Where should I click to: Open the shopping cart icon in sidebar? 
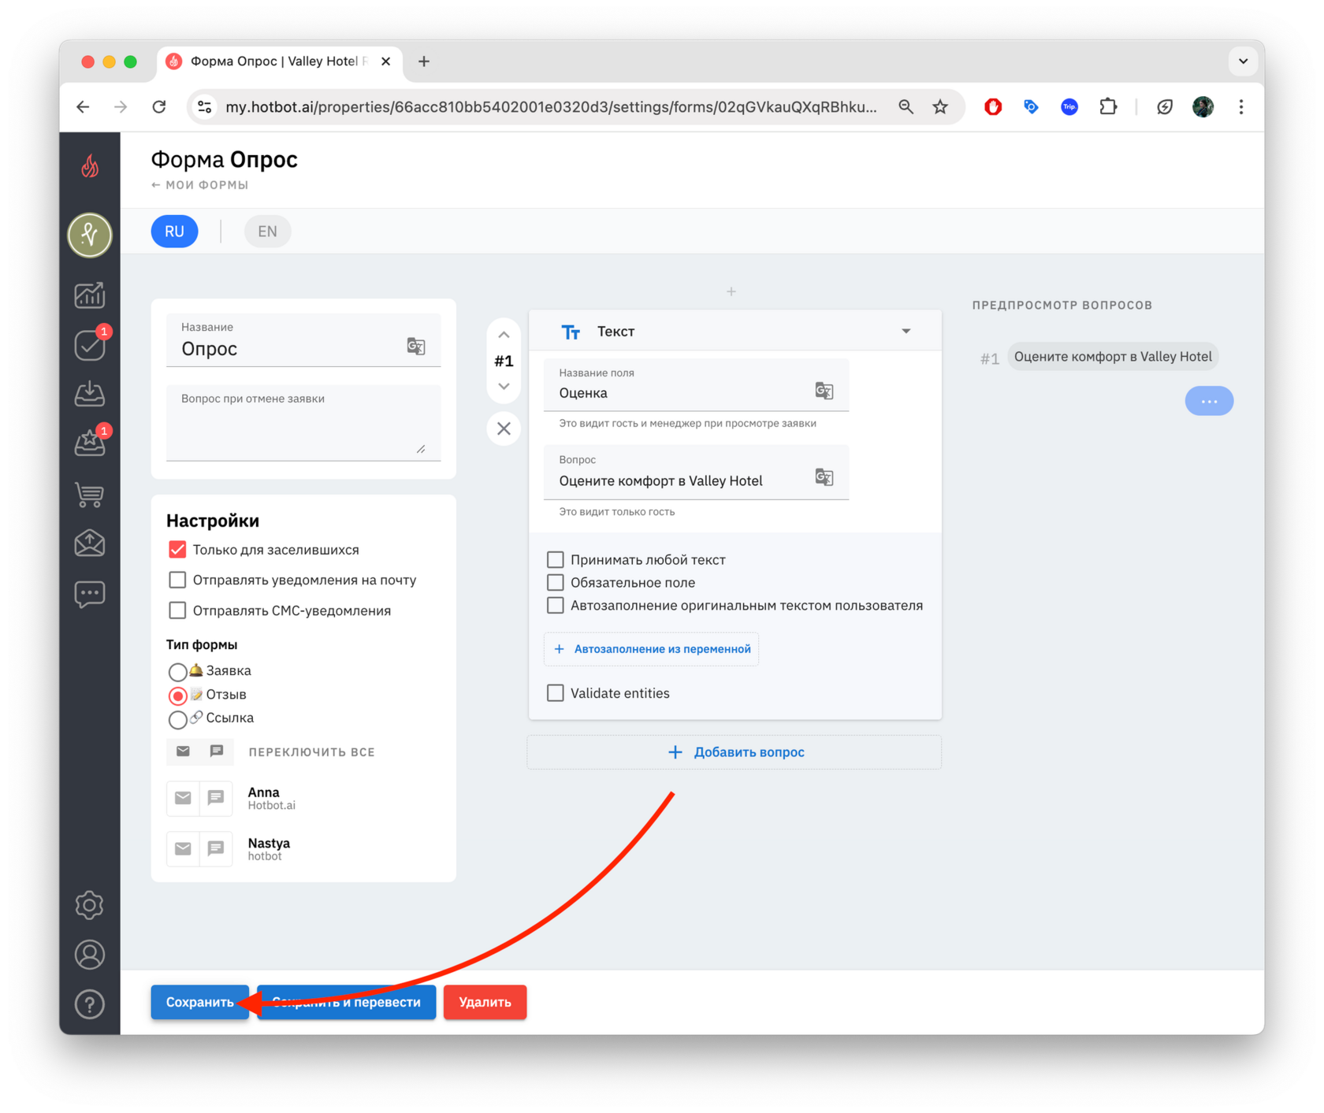point(90,494)
